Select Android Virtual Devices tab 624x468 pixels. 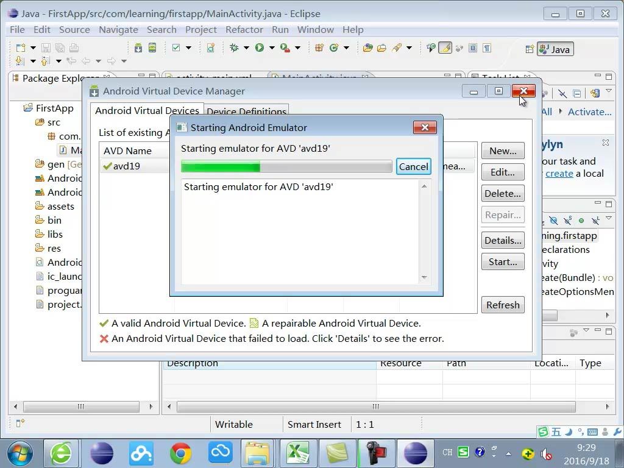147,110
